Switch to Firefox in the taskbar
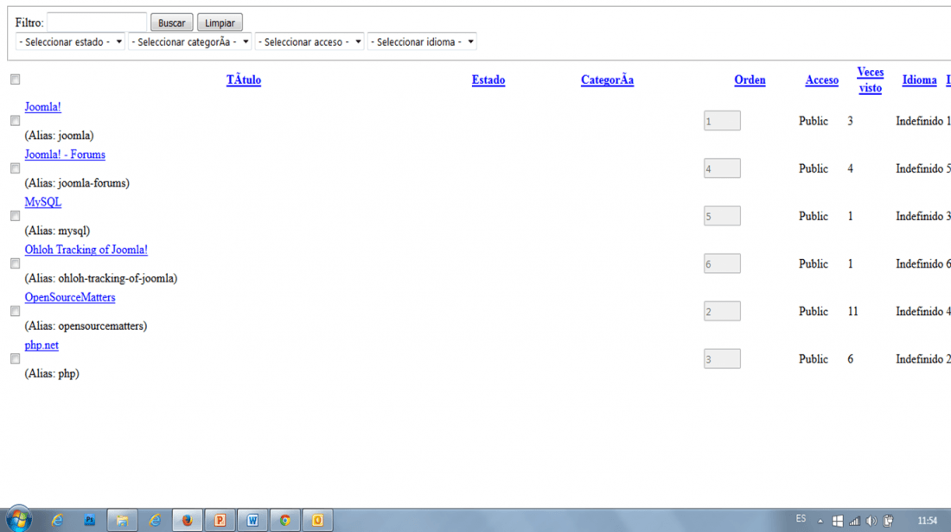The height and width of the screenshot is (532, 951). 187,520
